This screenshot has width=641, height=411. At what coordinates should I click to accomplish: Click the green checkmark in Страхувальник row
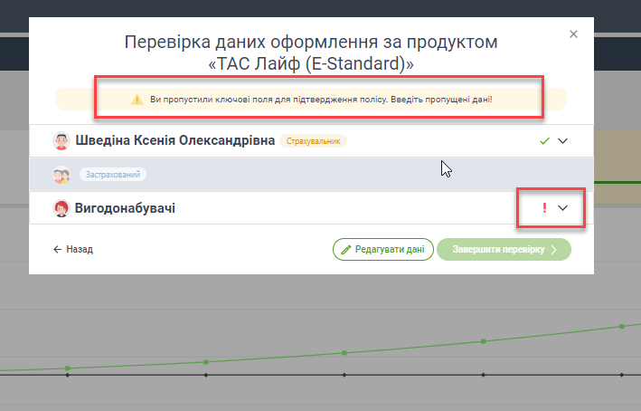(x=544, y=141)
